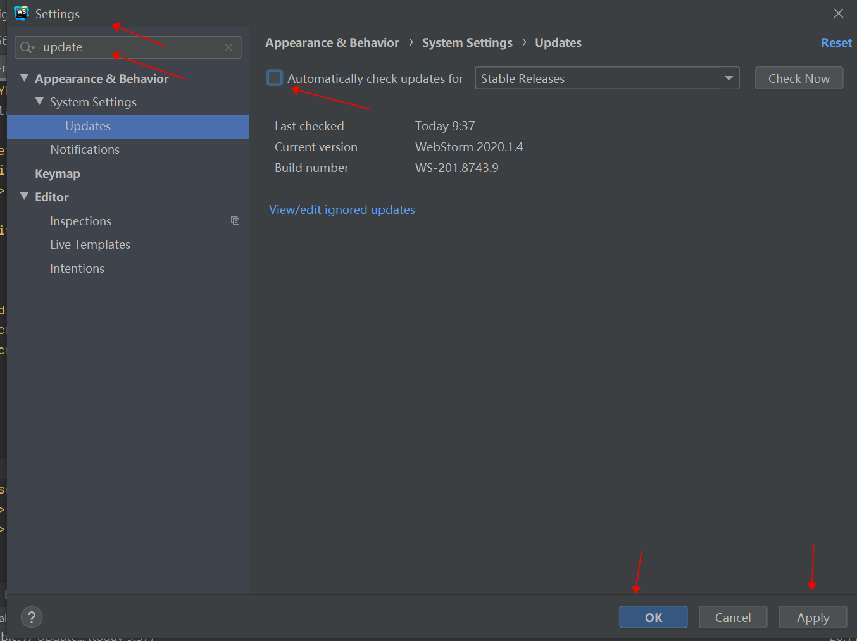Focus the settings search field containing update
The image size is (857, 641).
[x=128, y=47]
